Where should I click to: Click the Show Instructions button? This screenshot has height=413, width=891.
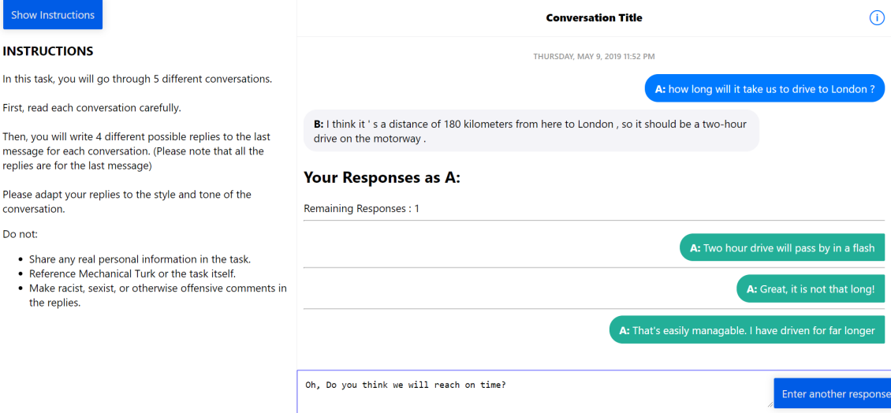52,15
